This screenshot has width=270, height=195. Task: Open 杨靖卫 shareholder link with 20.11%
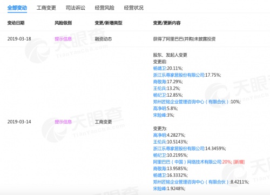point(160,69)
